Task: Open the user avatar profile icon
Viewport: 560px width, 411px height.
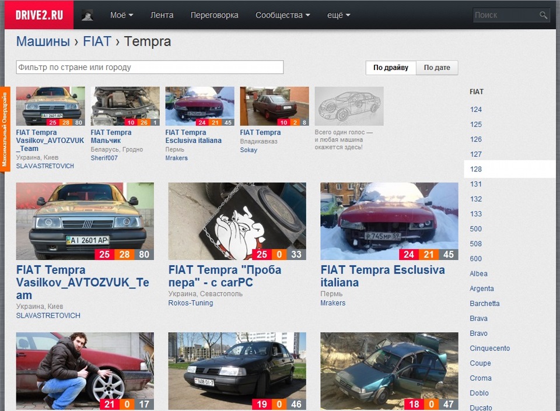Action: (87, 15)
